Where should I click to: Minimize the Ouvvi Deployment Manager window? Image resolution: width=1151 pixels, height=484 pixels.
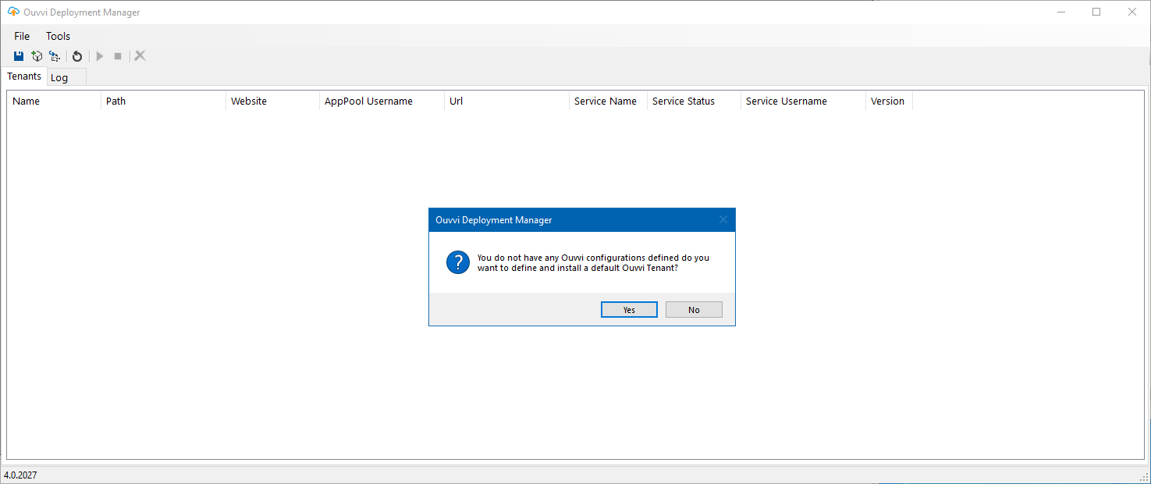[x=1061, y=12]
